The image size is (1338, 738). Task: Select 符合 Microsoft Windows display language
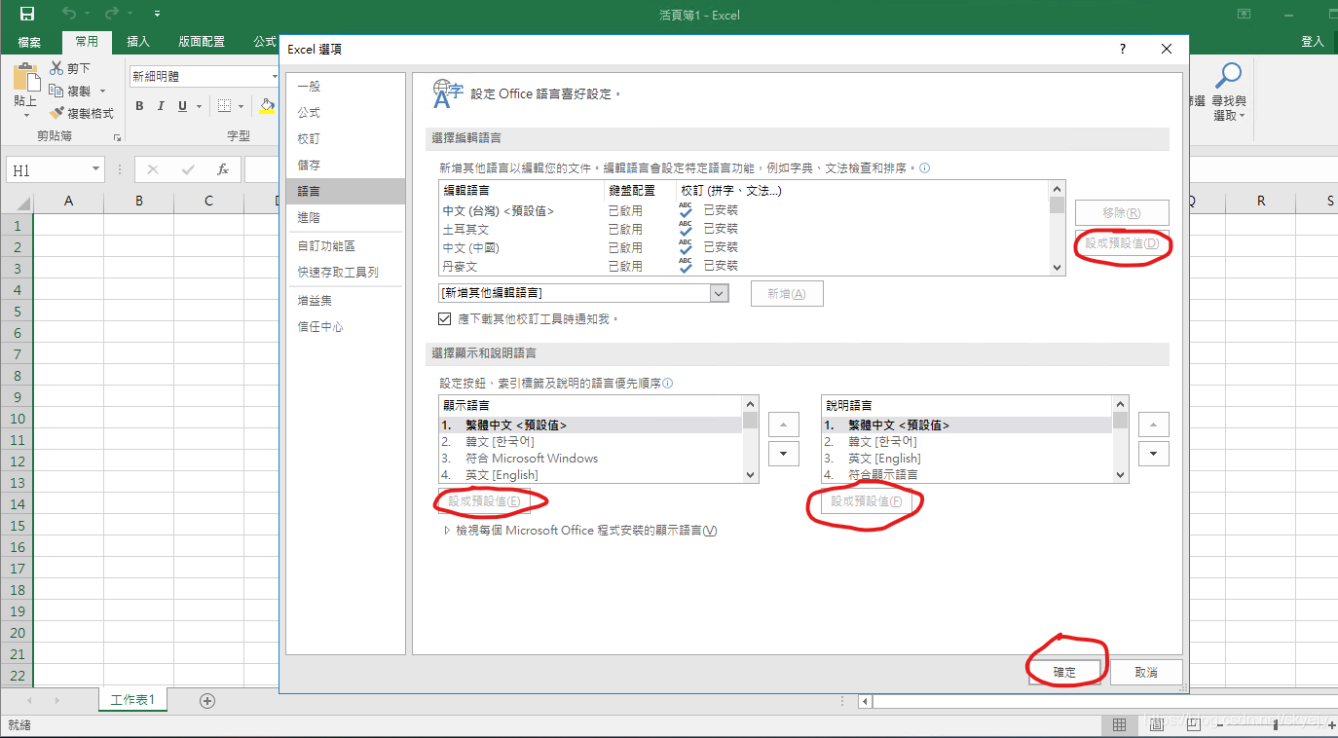590,459
